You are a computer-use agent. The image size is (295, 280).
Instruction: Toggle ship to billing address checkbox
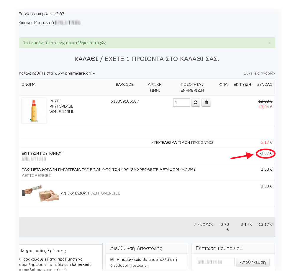(x=112, y=260)
